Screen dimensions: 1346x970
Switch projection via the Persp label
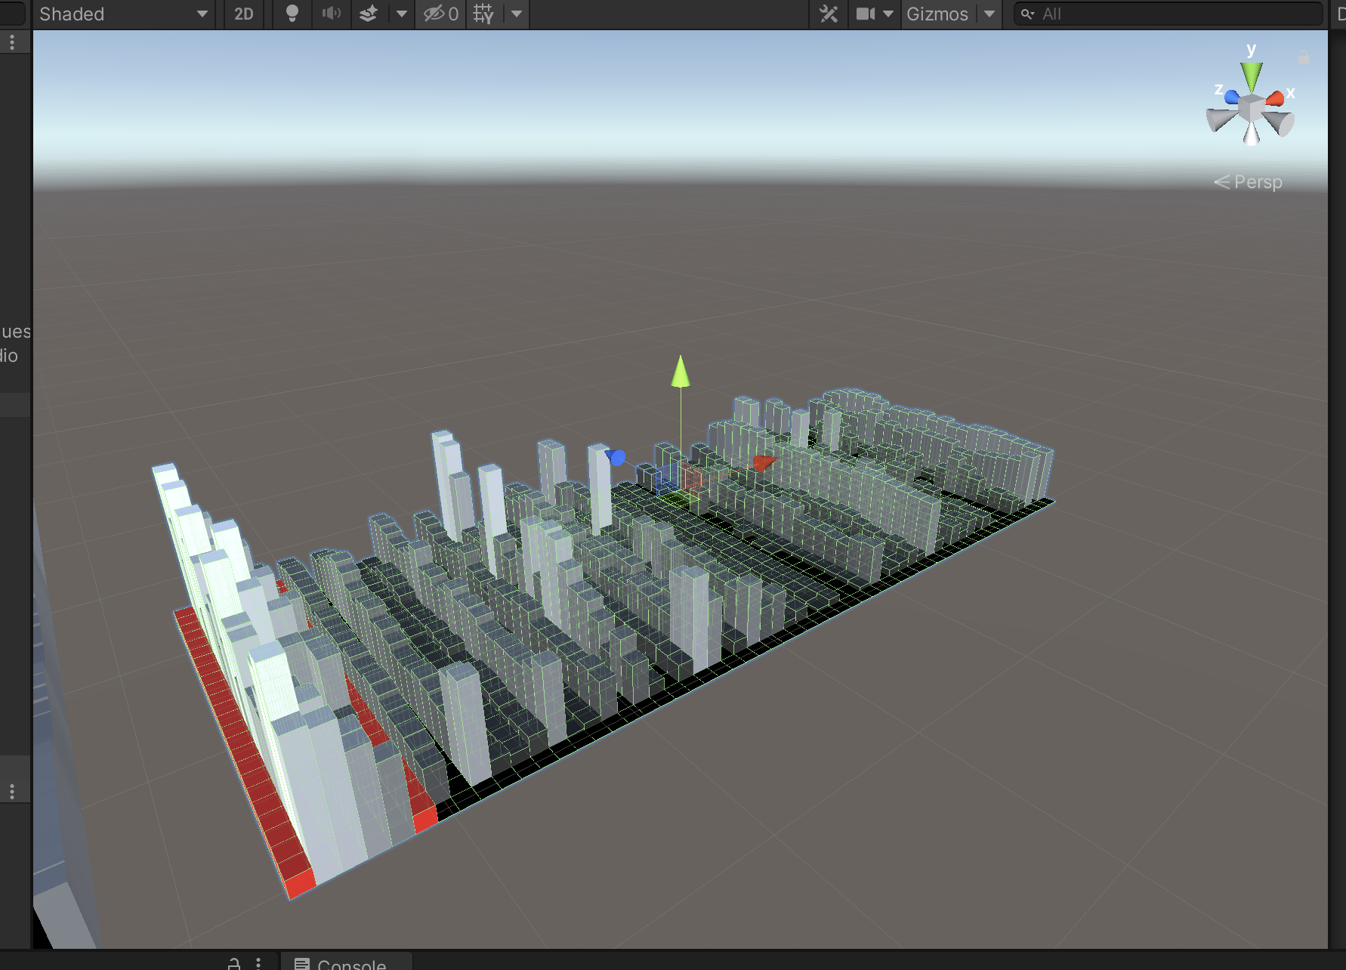[x=1257, y=182]
